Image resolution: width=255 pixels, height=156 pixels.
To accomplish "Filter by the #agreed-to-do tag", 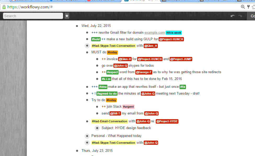I will 107,94.
